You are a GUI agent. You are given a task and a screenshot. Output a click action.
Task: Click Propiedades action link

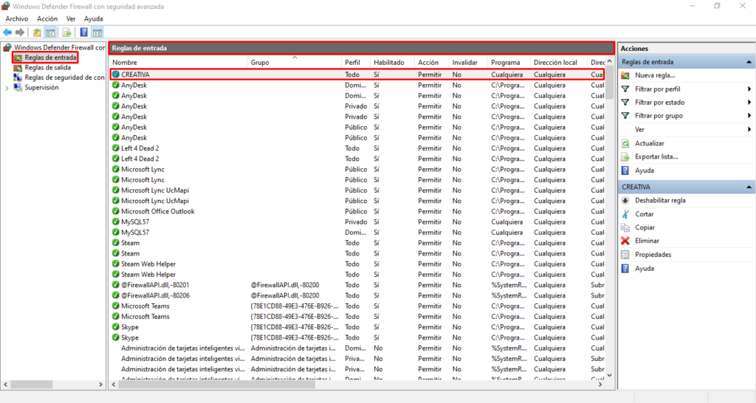(653, 255)
